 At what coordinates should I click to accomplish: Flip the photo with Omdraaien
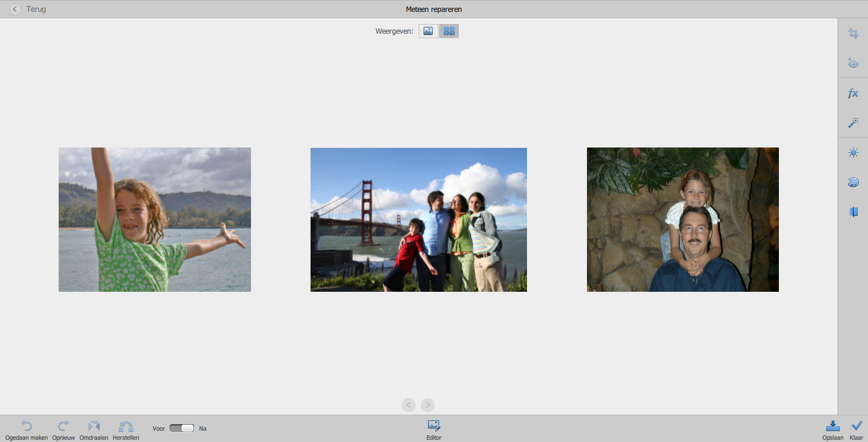click(x=94, y=430)
